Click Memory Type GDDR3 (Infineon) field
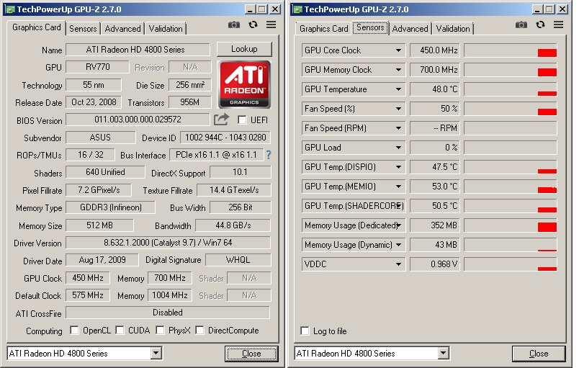This screenshot has width=579, height=368. click(110, 207)
